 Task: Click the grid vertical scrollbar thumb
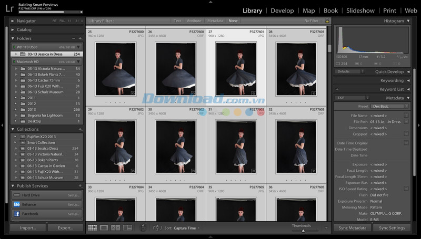pos(329,48)
